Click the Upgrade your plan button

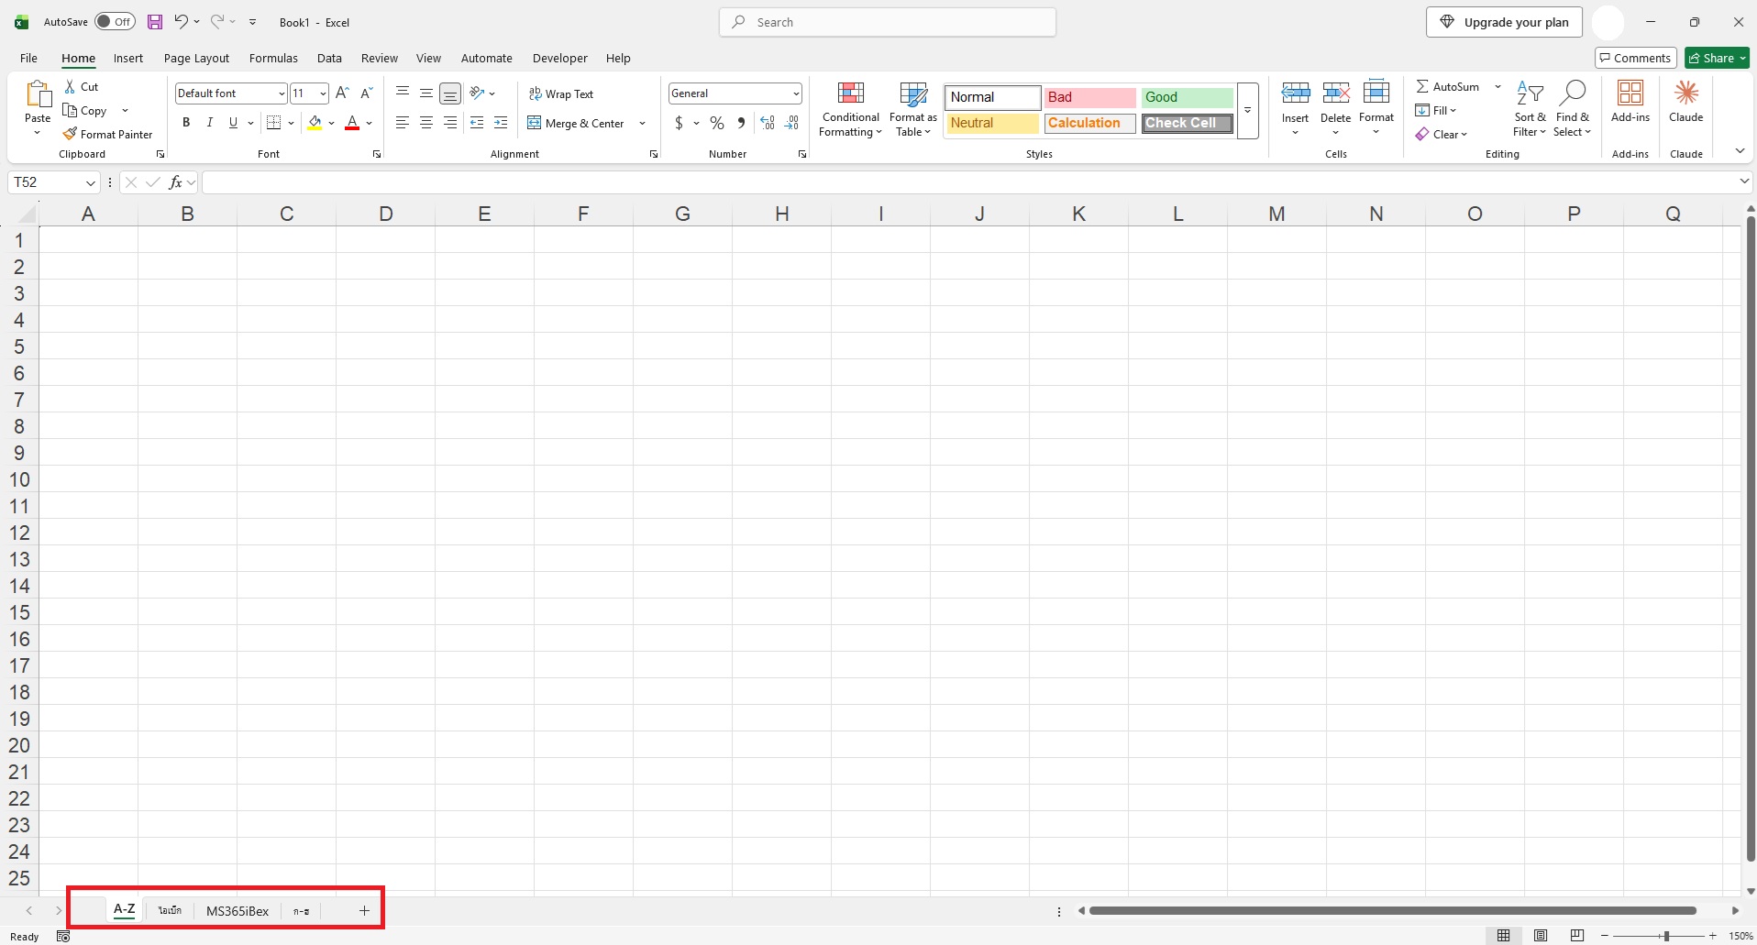coord(1504,22)
